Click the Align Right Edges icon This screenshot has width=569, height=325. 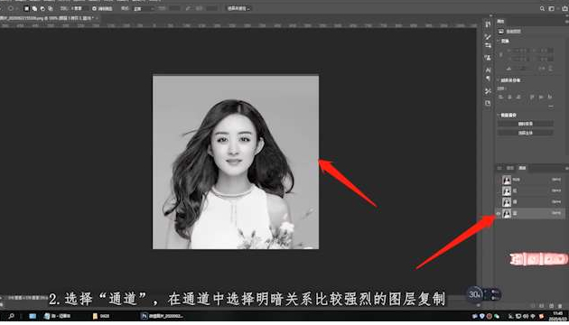click(518, 97)
